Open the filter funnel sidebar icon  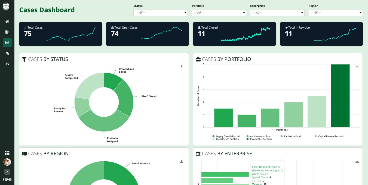(x=7, y=53)
